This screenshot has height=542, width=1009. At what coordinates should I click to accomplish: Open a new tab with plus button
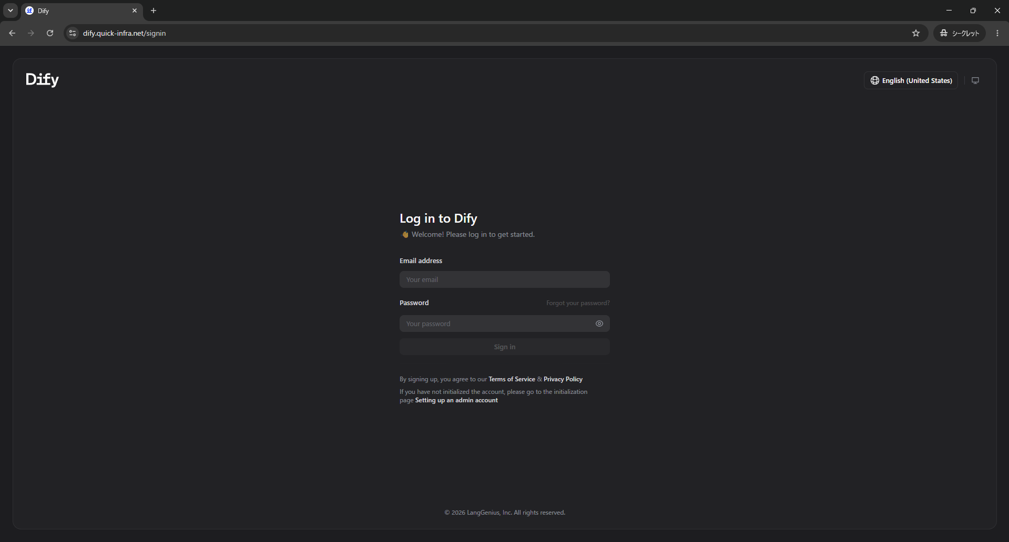click(154, 11)
